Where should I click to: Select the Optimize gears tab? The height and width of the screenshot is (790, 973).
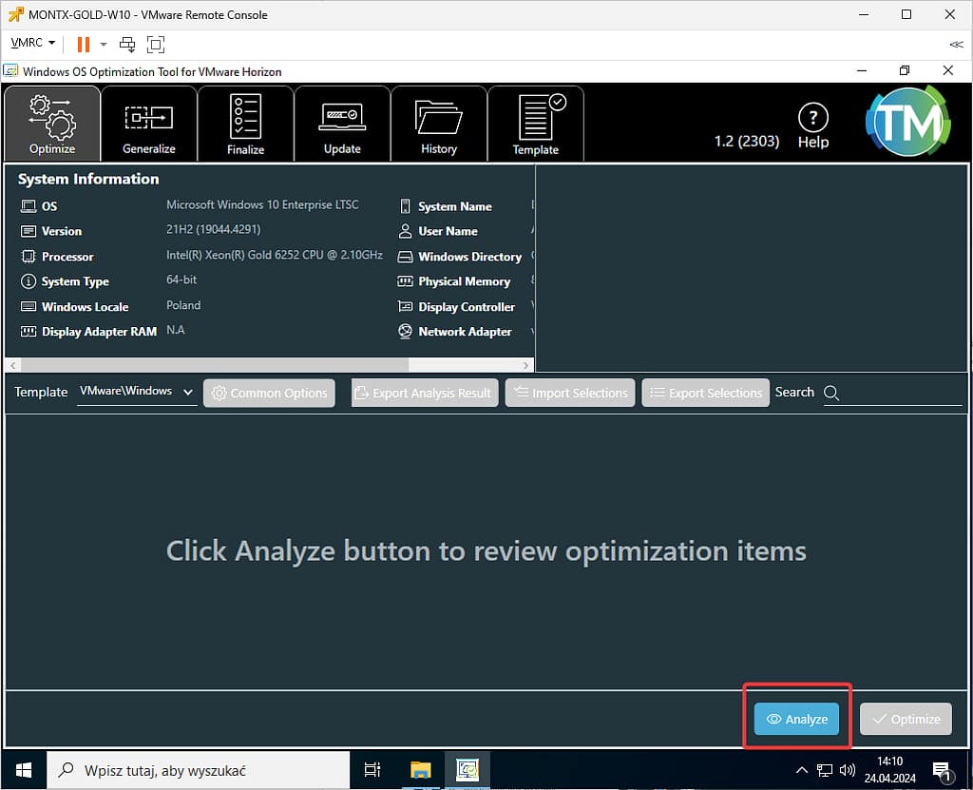tap(52, 124)
